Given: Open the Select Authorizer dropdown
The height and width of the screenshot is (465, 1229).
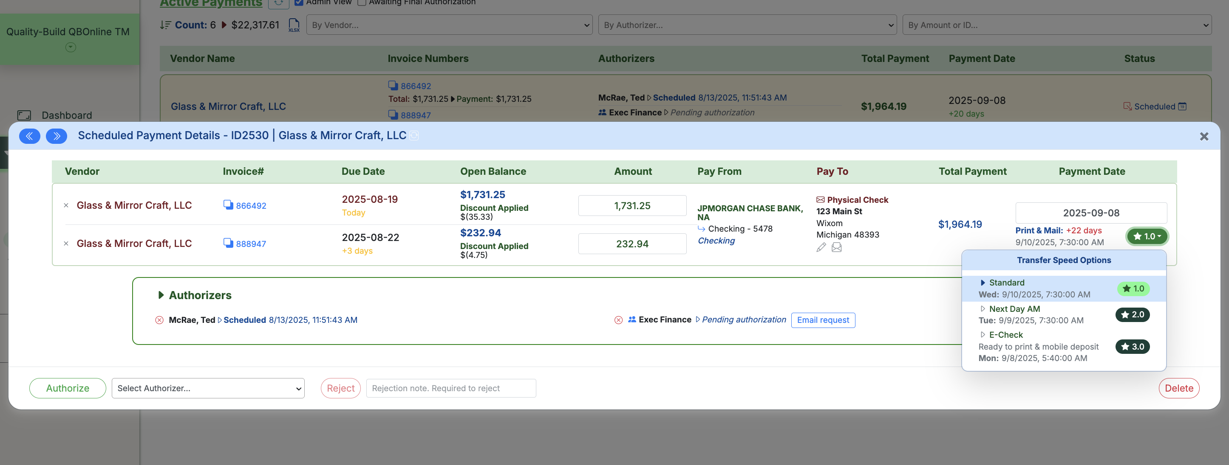Looking at the screenshot, I should pyautogui.click(x=208, y=388).
